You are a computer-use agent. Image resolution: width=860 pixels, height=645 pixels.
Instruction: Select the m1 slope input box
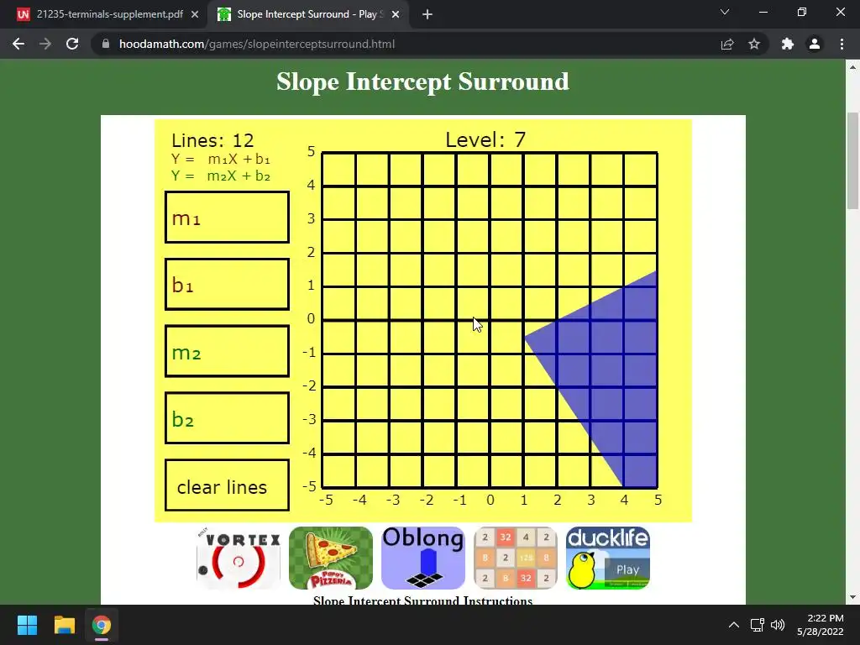(227, 218)
